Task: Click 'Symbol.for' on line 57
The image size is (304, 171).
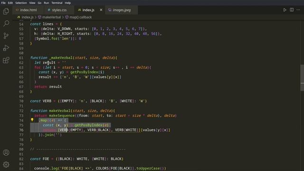Action: click(47, 38)
